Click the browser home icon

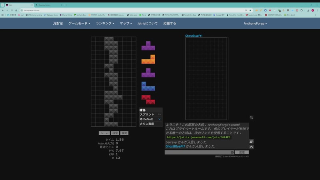pyautogui.click(x=16, y=10)
